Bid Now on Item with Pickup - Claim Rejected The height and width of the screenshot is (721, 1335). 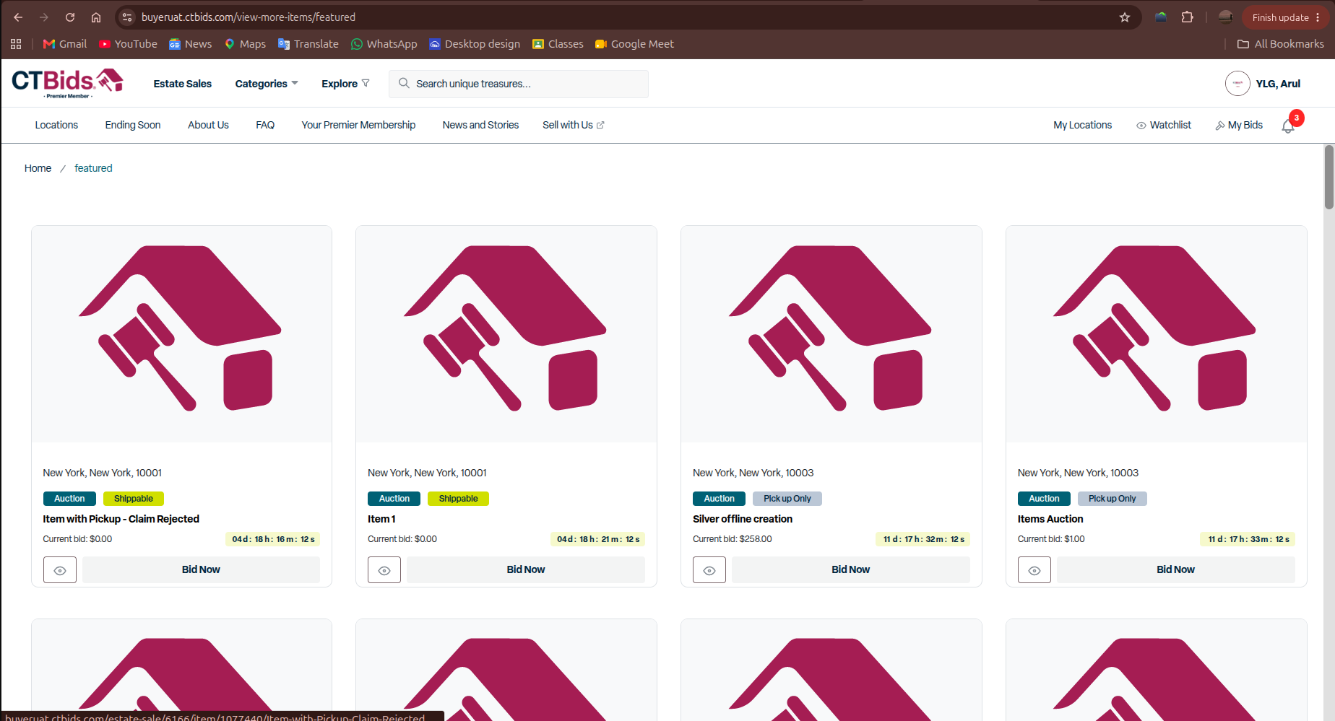tap(201, 570)
